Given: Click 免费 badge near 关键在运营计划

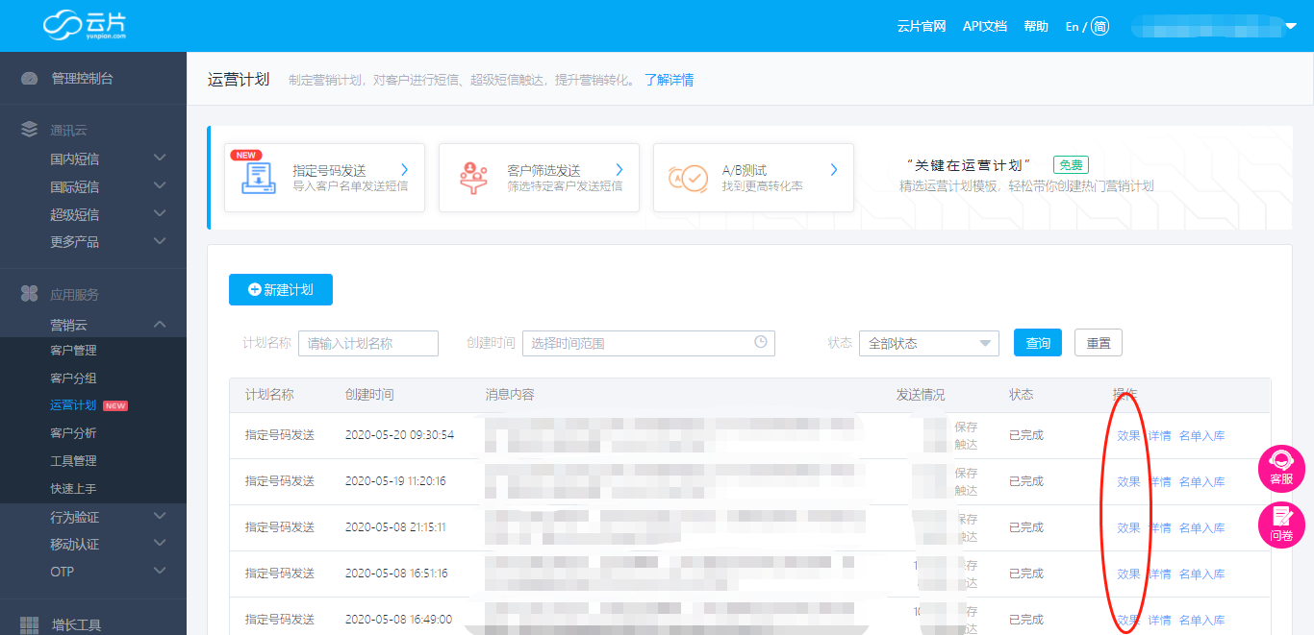Looking at the screenshot, I should click(1071, 165).
